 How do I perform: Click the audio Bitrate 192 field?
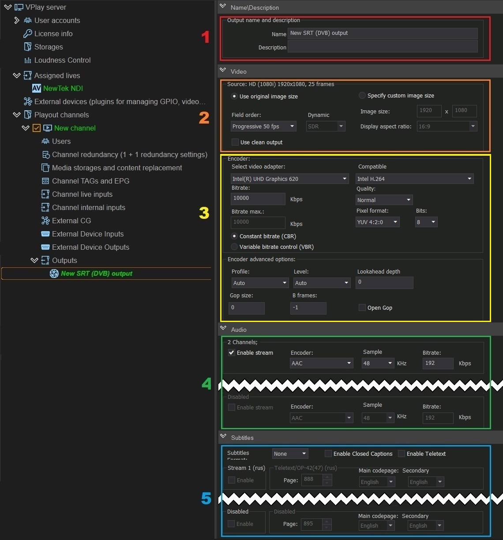(x=438, y=363)
